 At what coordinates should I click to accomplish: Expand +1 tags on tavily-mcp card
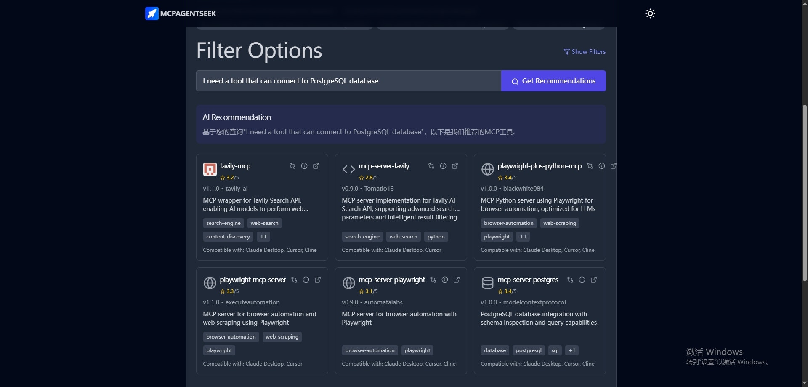tap(263, 237)
